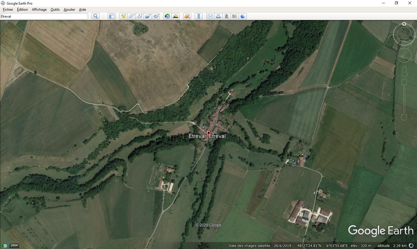Click the zoom slider track
This screenshot has height=249, width=417.
pyautogui.click(x=404, y=99)
